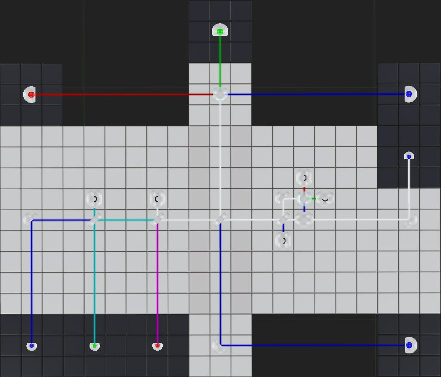Click the large blue emitter ending the upper blue beam
Screen dimensions: 441x377
pos(411,94)
